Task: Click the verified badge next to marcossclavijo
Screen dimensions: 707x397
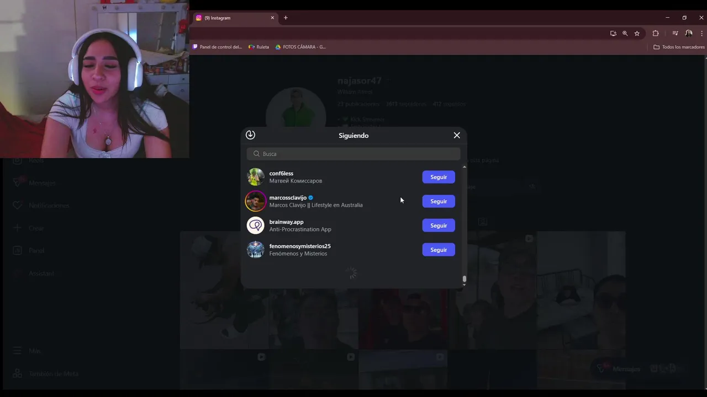Action: pos(311,197)
